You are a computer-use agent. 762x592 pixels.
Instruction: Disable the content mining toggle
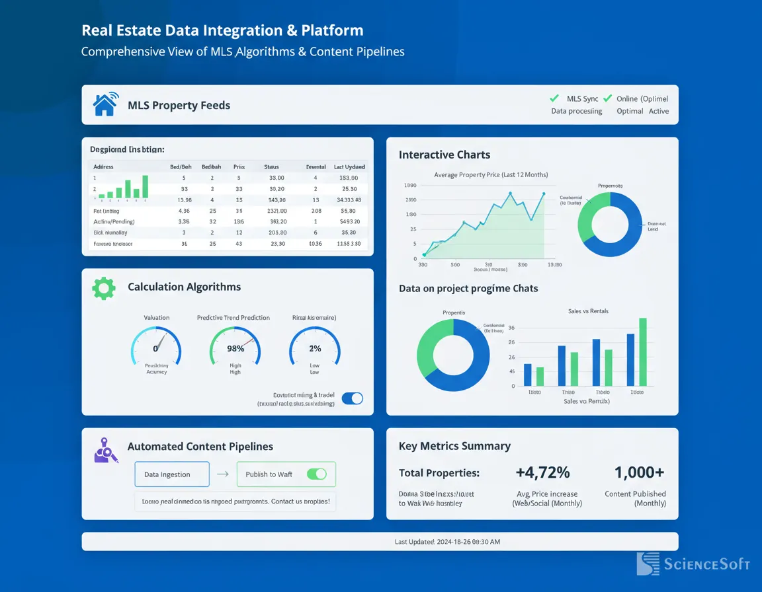click(353, 398)
